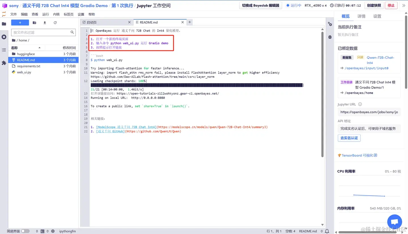Close the README.md tab
The image size is (408, 234).
pyautogui.click(x=182, y=22)
